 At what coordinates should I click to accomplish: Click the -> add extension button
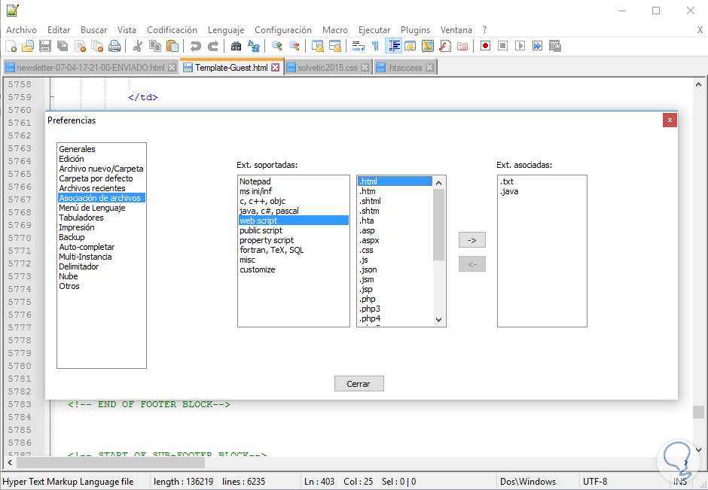coord(472,240)
